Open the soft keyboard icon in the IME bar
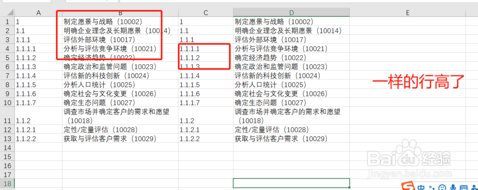 pos(463,187)
